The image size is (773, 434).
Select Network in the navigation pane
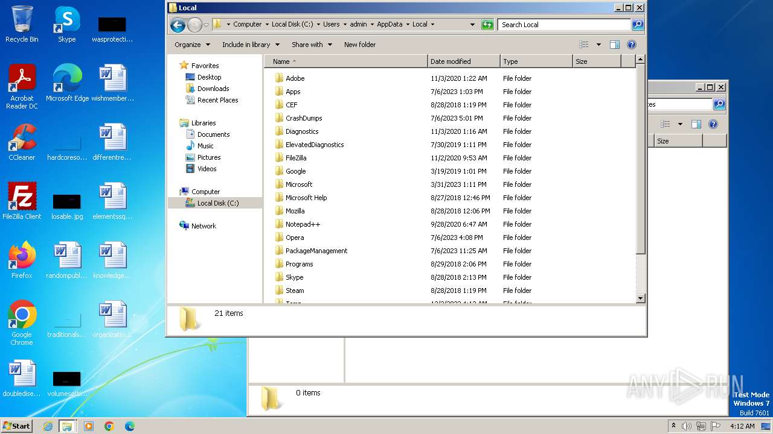click(x=204, y=226)
